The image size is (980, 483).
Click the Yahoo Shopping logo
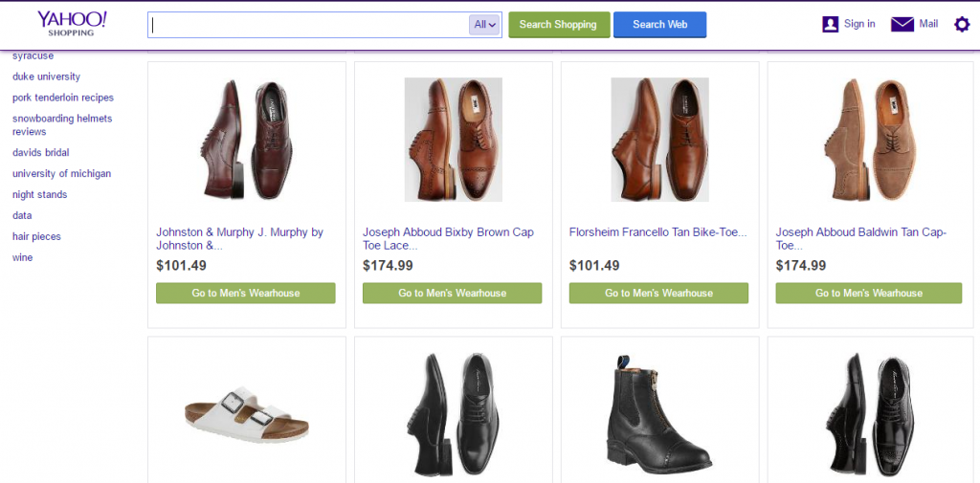click(x=72, y=23)
